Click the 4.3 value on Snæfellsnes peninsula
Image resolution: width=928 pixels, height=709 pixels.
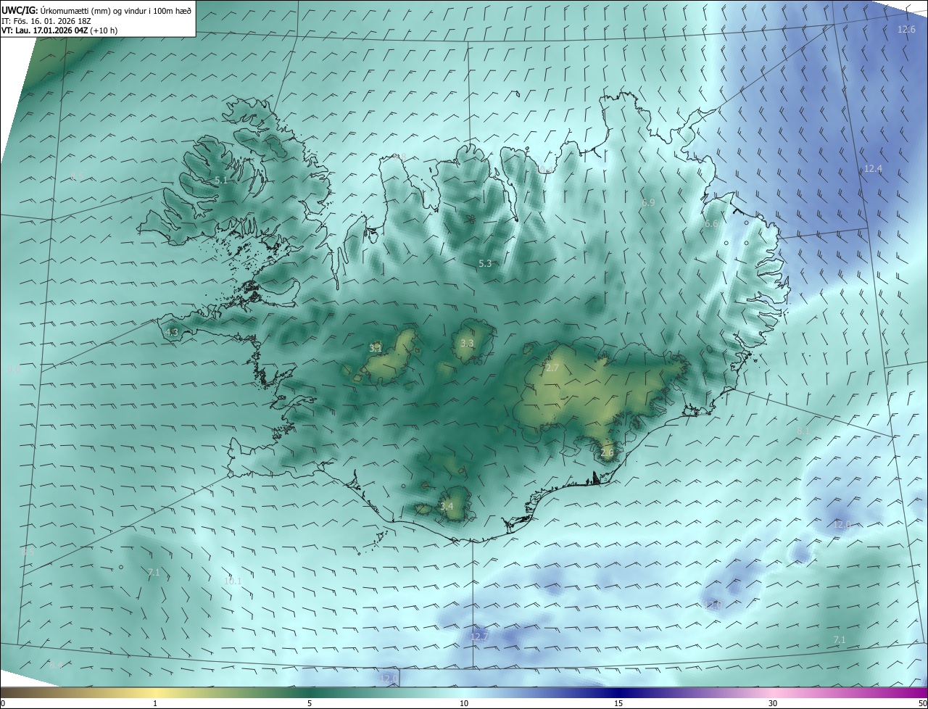172,333
